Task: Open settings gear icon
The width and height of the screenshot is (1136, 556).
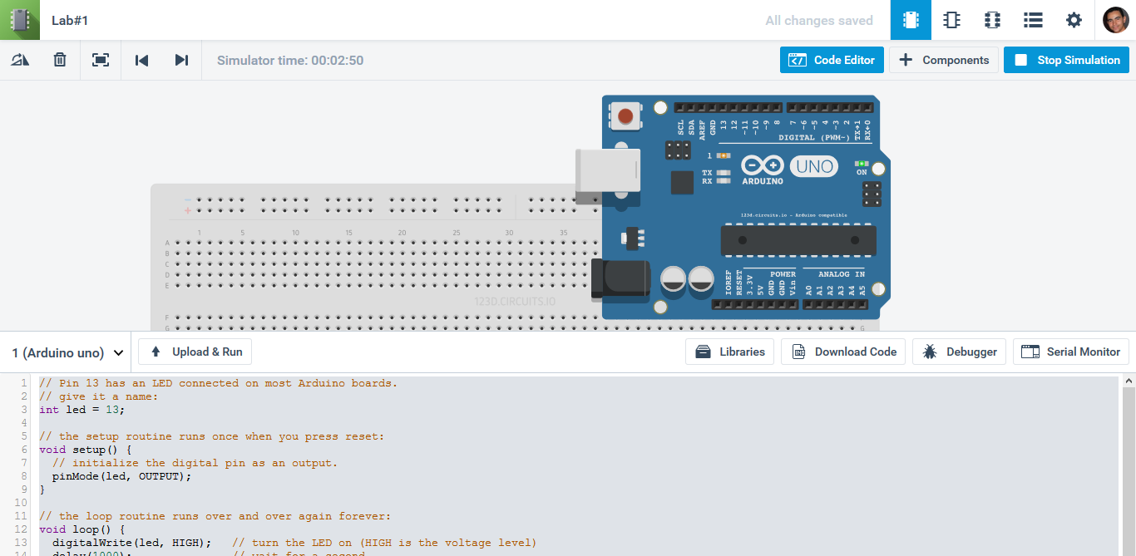Action: (1074, 20)
